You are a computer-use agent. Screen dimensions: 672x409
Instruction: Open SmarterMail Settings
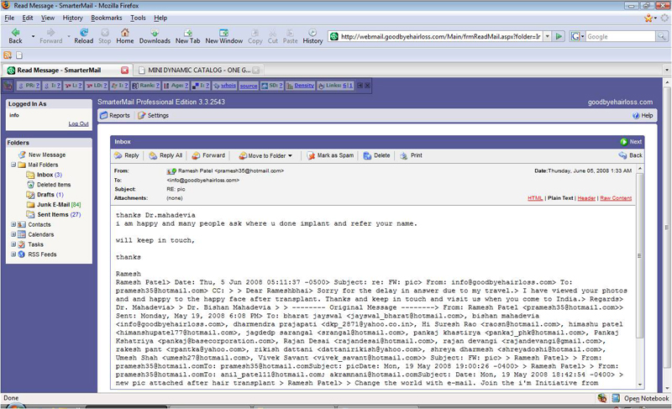pos(154,115)
